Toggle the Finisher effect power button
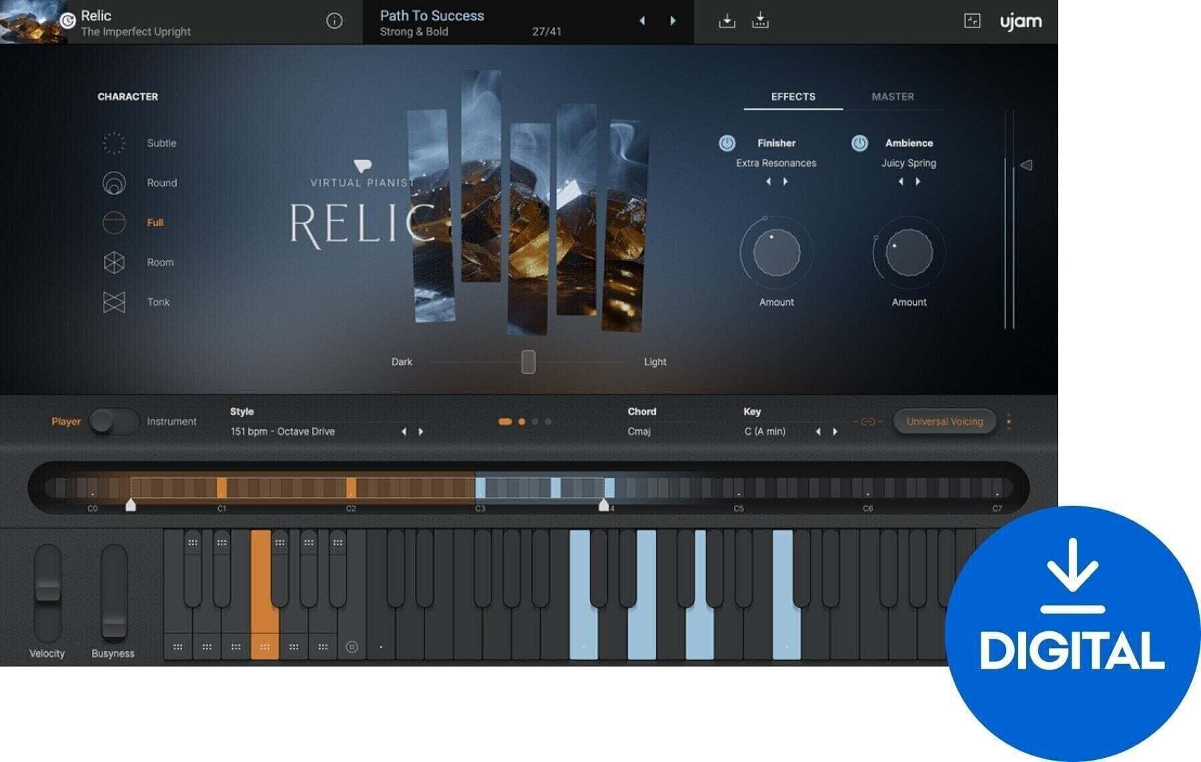 pos(727,143)
